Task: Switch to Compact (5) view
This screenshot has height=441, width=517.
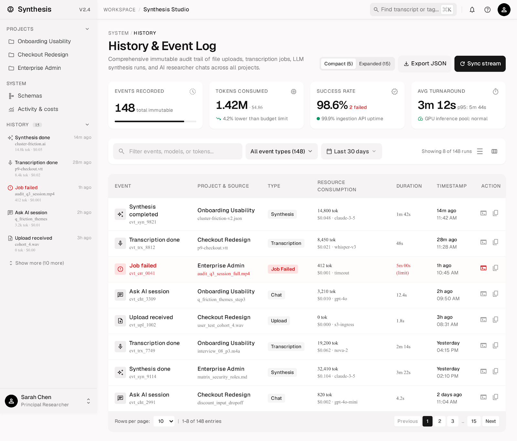Action: click(338, 64)
